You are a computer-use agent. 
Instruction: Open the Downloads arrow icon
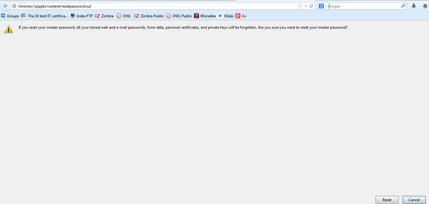tap(414, 6)
